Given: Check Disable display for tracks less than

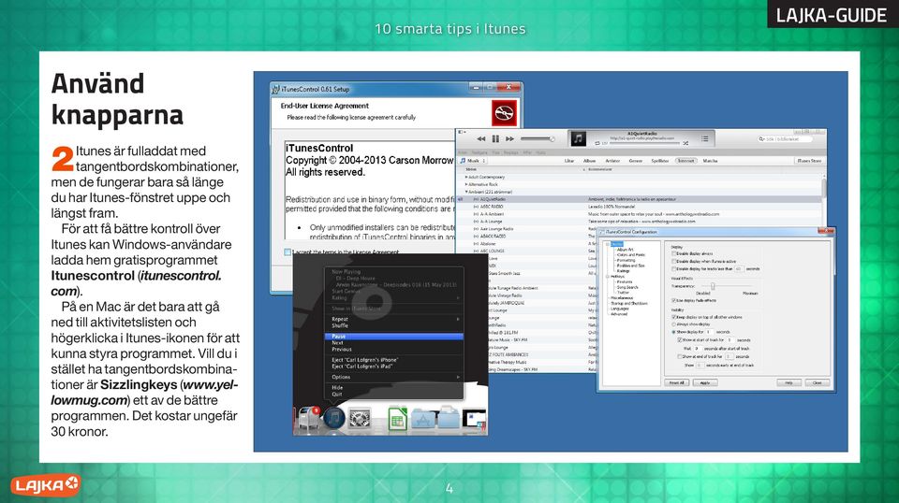Looking at the screenshot, I should pos(674,268).
